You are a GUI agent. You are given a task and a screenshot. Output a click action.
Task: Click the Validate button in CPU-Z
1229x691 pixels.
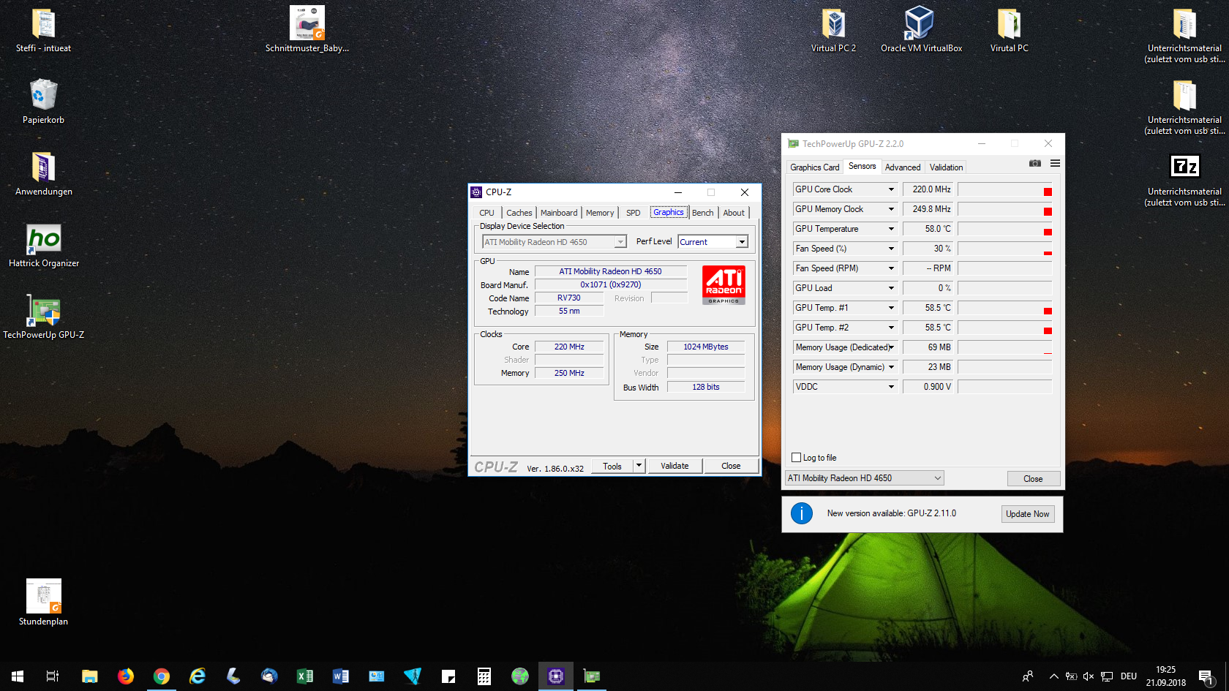tap(674, 466)
